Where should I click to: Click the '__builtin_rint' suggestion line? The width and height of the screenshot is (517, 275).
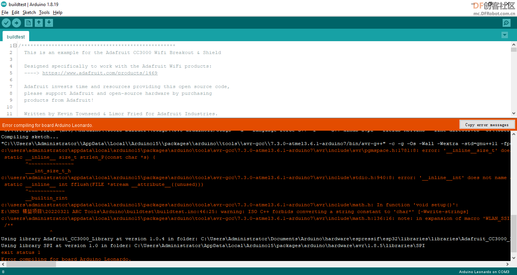point(47,198)
